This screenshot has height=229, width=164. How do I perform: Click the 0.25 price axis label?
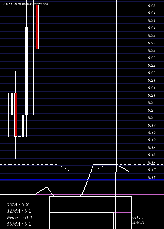[152, 6]
